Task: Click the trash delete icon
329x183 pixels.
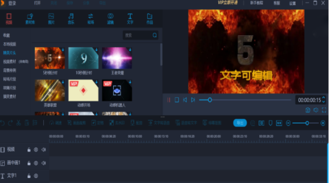Action: point(26,123)
